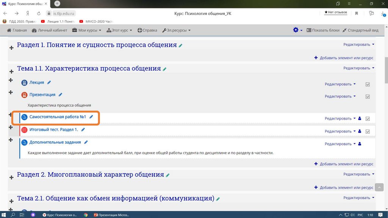Click edit pencil beside Презентация
This screenshot has width=388, height=218.
coord(61,95)
